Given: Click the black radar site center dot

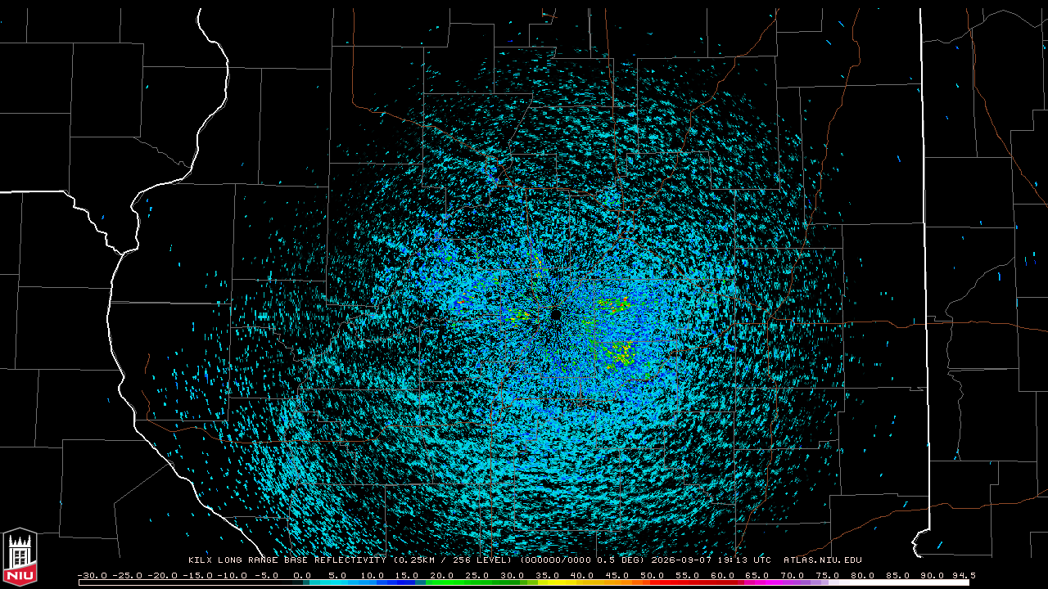Looking at the screenshot, I should pyautogui.click(x=555, y=313).
